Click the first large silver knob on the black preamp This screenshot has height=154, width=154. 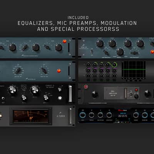[13, 90]
